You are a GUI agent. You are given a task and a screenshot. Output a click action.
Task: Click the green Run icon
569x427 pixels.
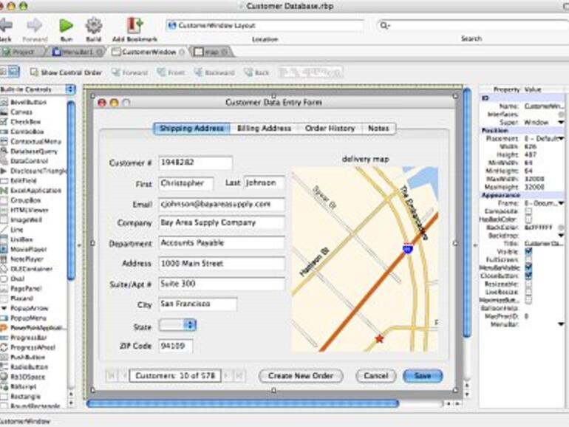[66, 26]
